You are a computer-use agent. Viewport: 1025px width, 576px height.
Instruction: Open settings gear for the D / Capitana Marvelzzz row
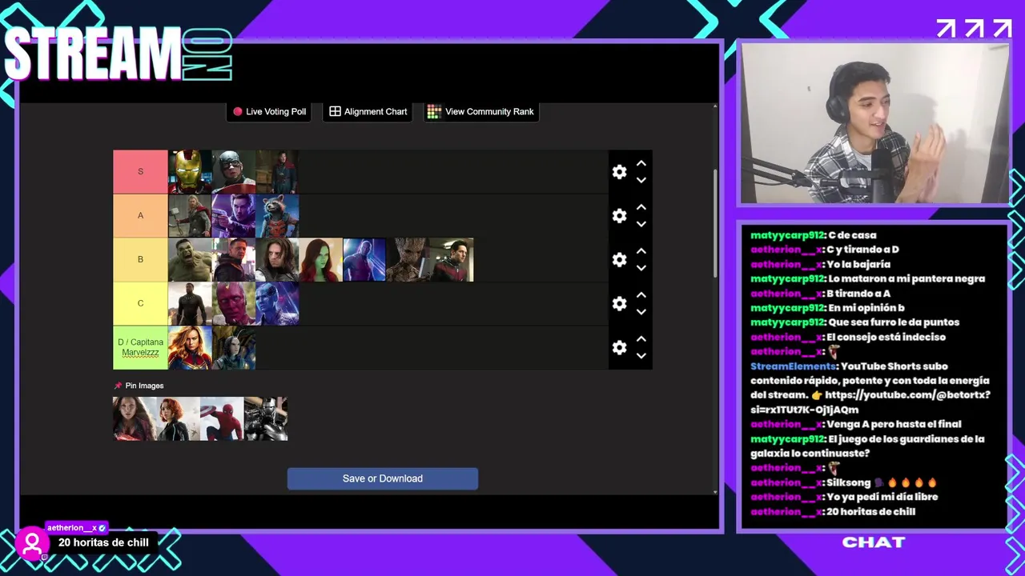click(619, 348)
